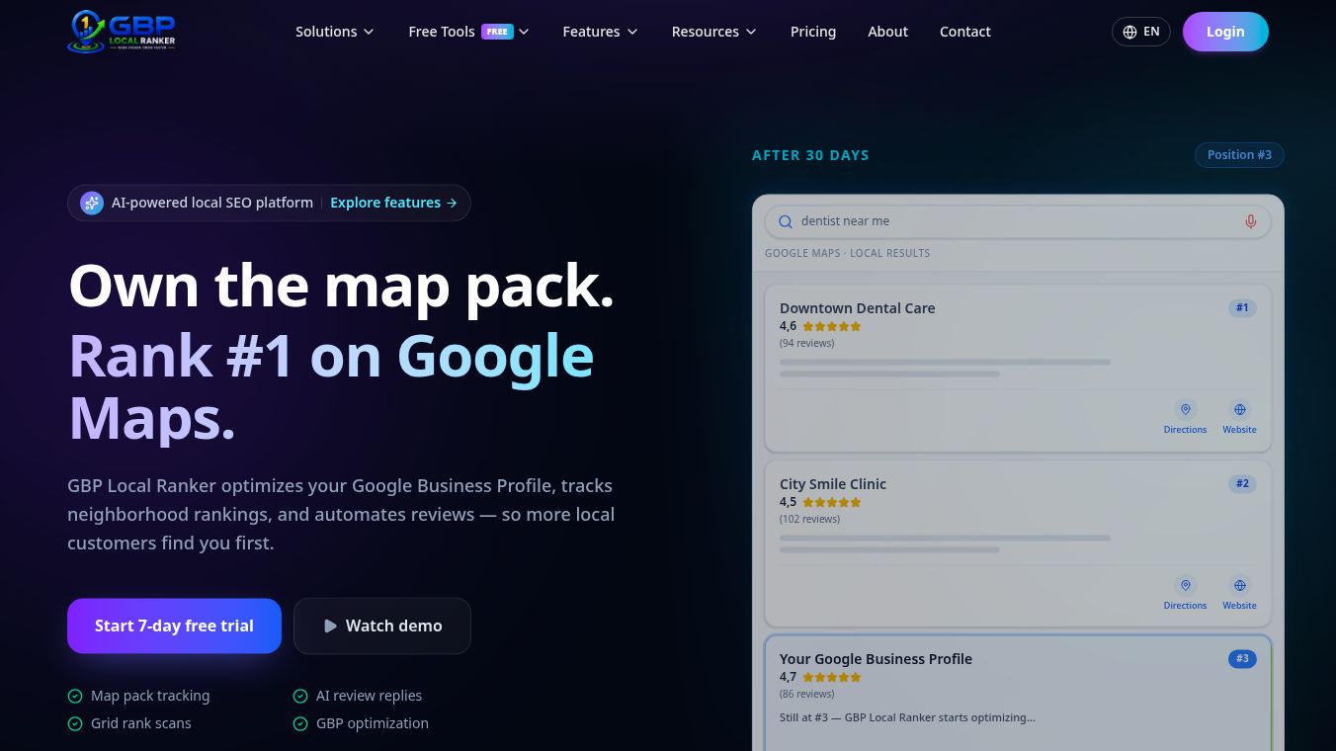Click the microphone icon in search bar
Viewport: 1336px width, 751px height.
[1250, 221]
